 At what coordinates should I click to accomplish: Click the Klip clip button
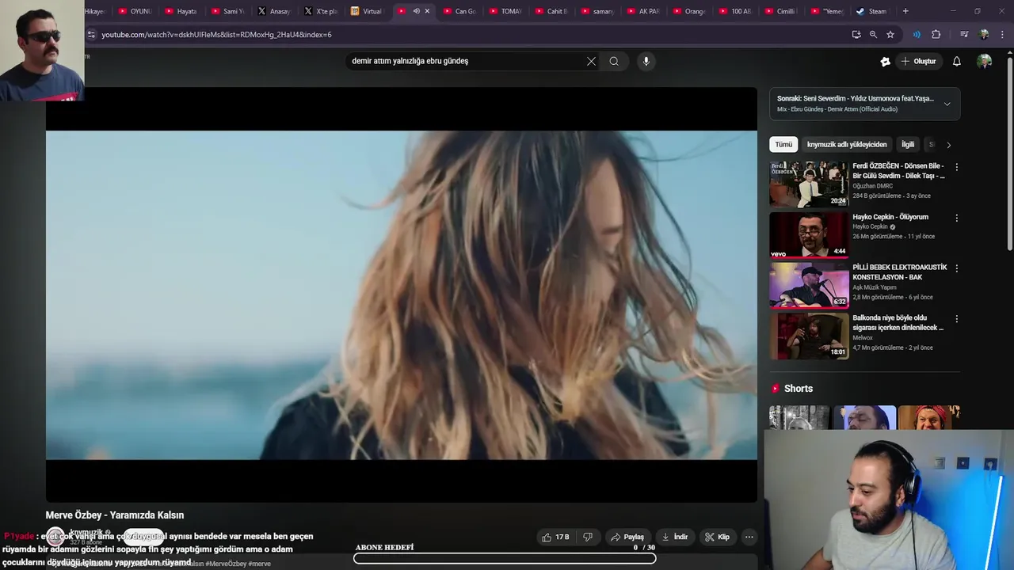(x=717, y=537)
